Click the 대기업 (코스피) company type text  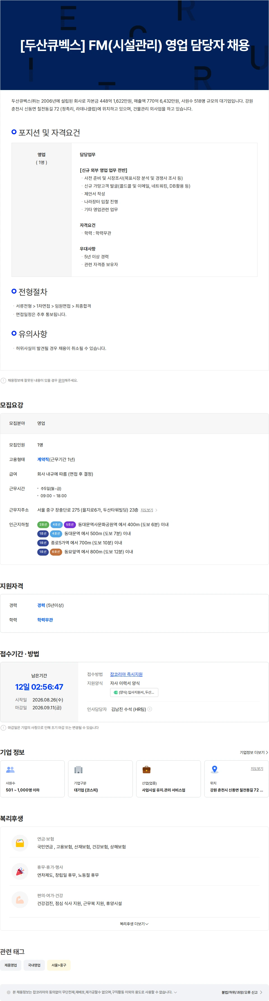pyautogui.click(x=86, y=790)
